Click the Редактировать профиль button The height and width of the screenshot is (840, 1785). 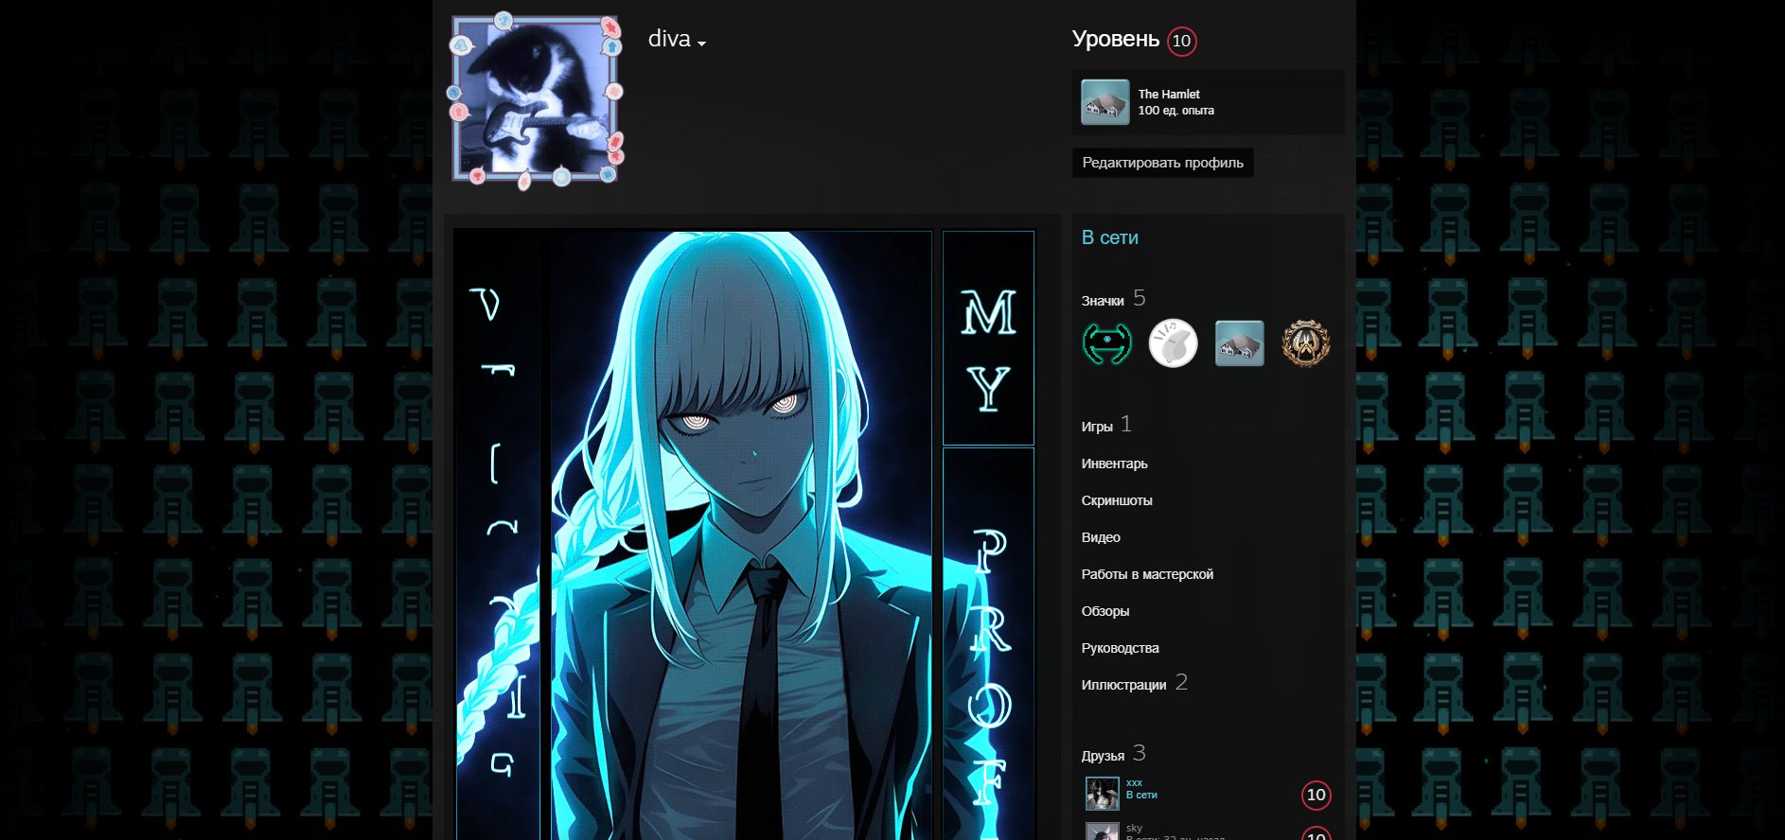click(x=1162, y=163)
